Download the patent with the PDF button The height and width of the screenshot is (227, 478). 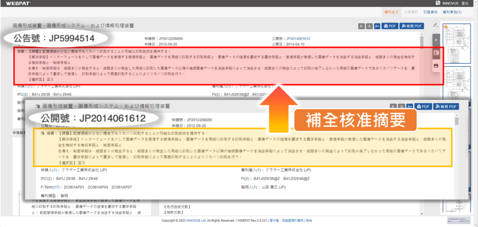(390, 26)
